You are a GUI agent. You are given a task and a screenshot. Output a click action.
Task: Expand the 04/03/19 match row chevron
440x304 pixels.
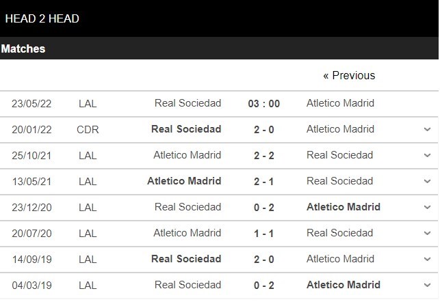pyautogui.click(x=427, y=286)
